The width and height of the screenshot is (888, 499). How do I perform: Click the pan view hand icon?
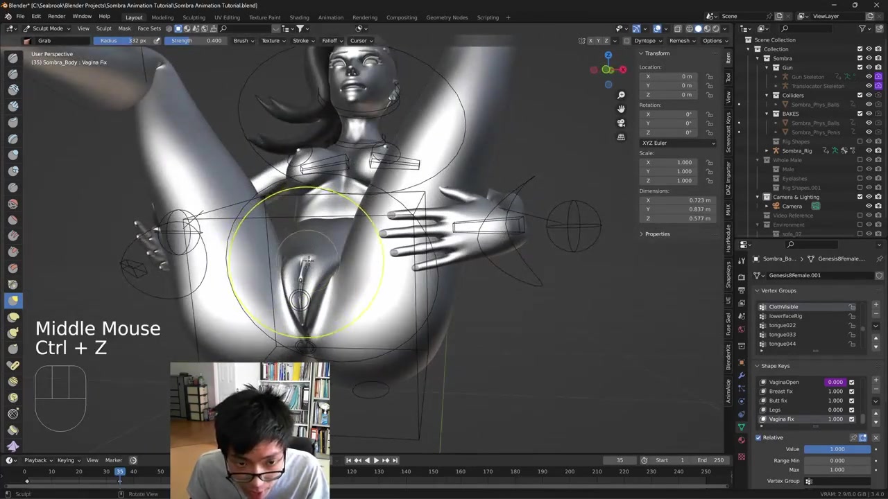[621, 109]
